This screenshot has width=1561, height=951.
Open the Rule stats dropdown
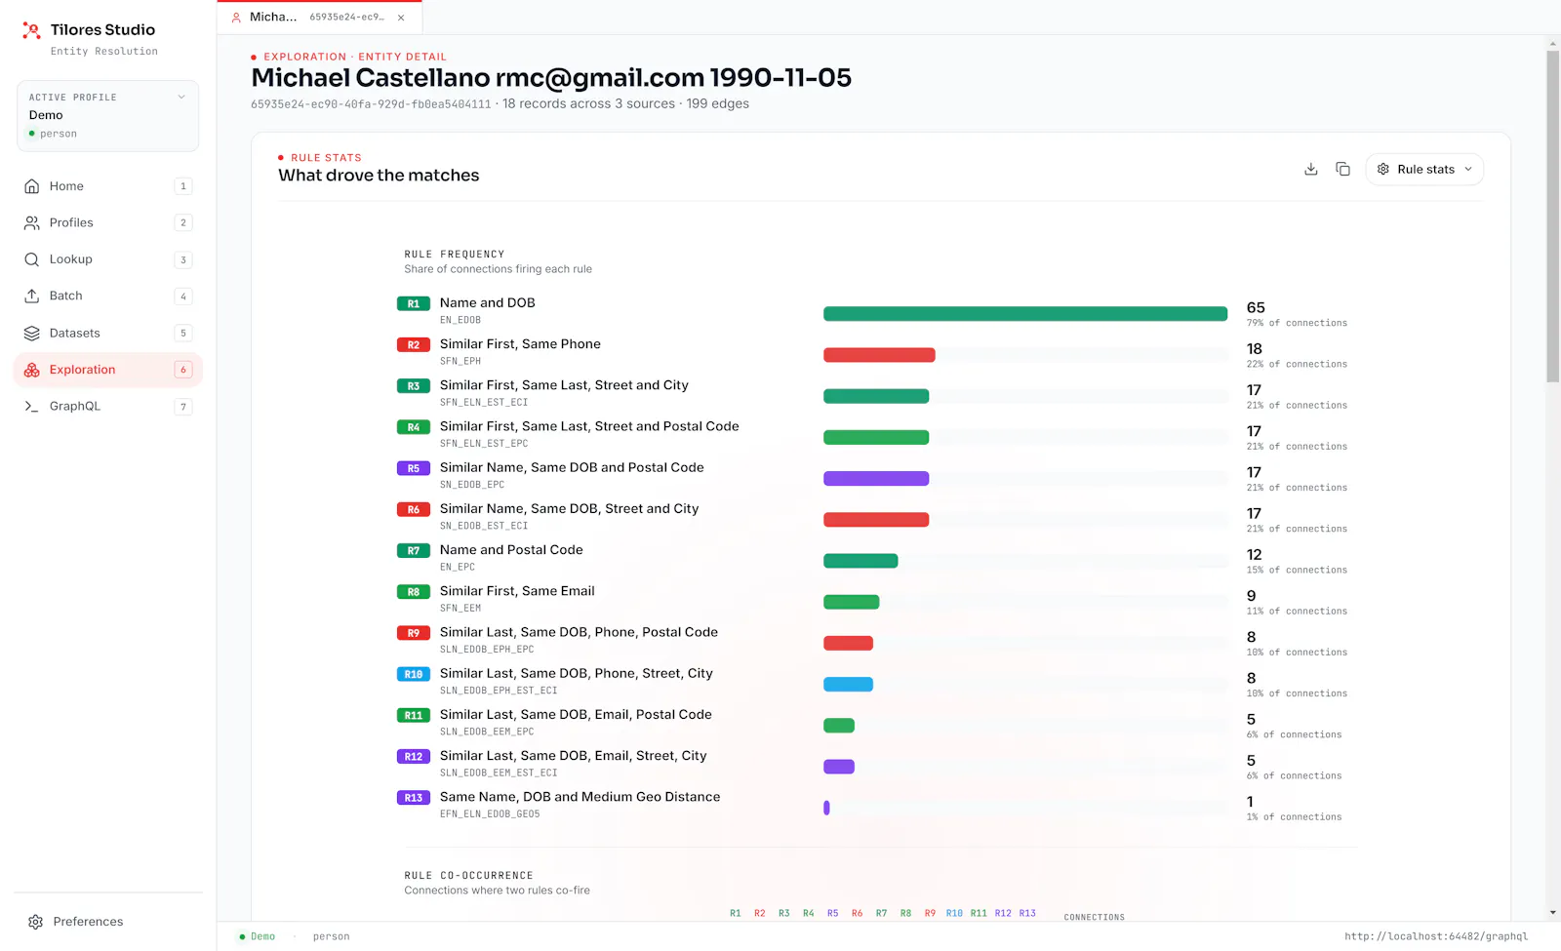(x=1424, y=169)
